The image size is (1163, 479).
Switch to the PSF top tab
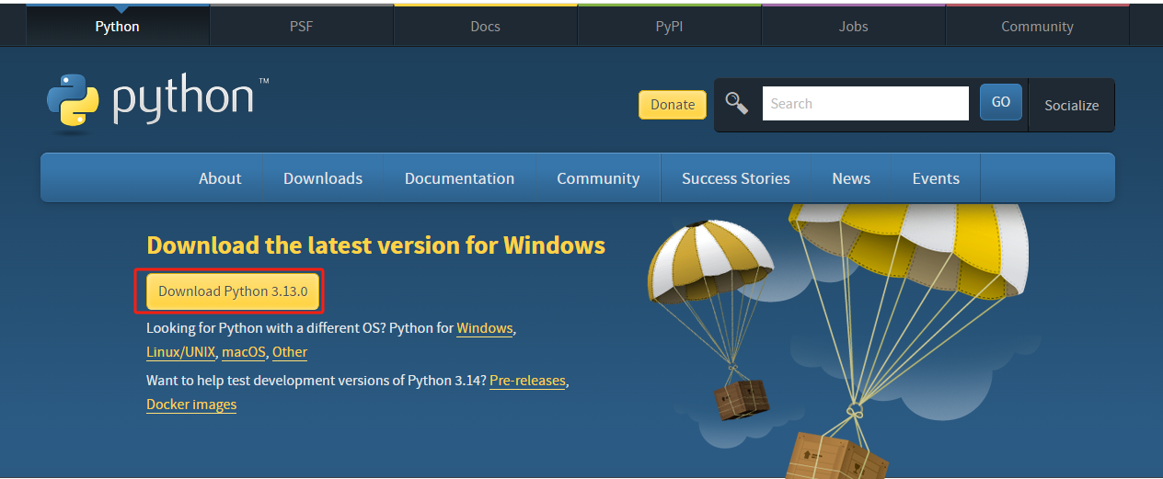[x=302, y=27]
